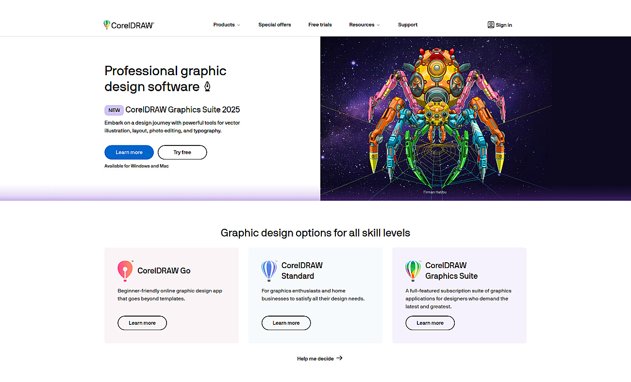Open the Special offers menu item
This screenshot has height=382, width=631.
tap(275, 25)
